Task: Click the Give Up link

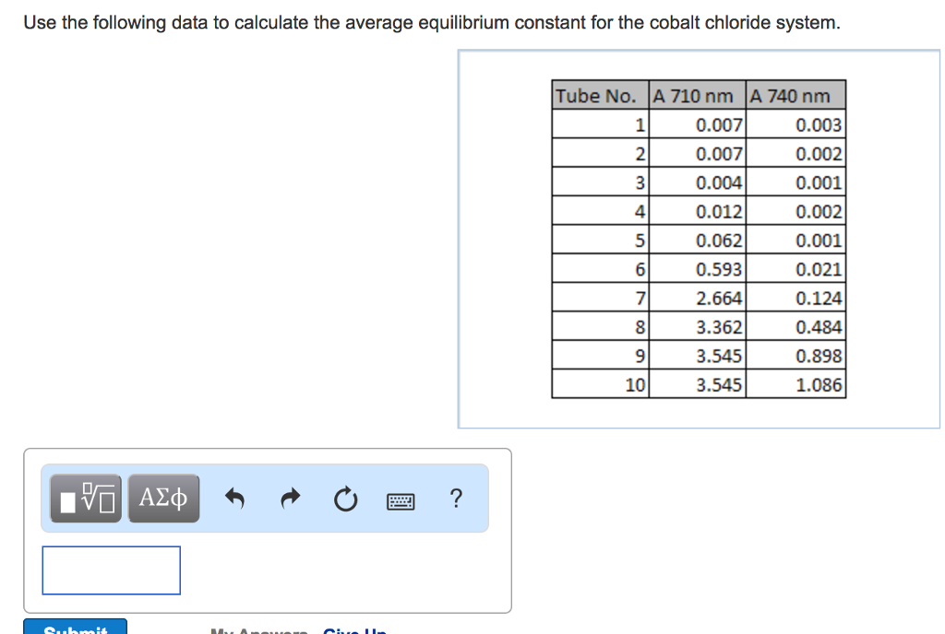Action: click(354, 630)
